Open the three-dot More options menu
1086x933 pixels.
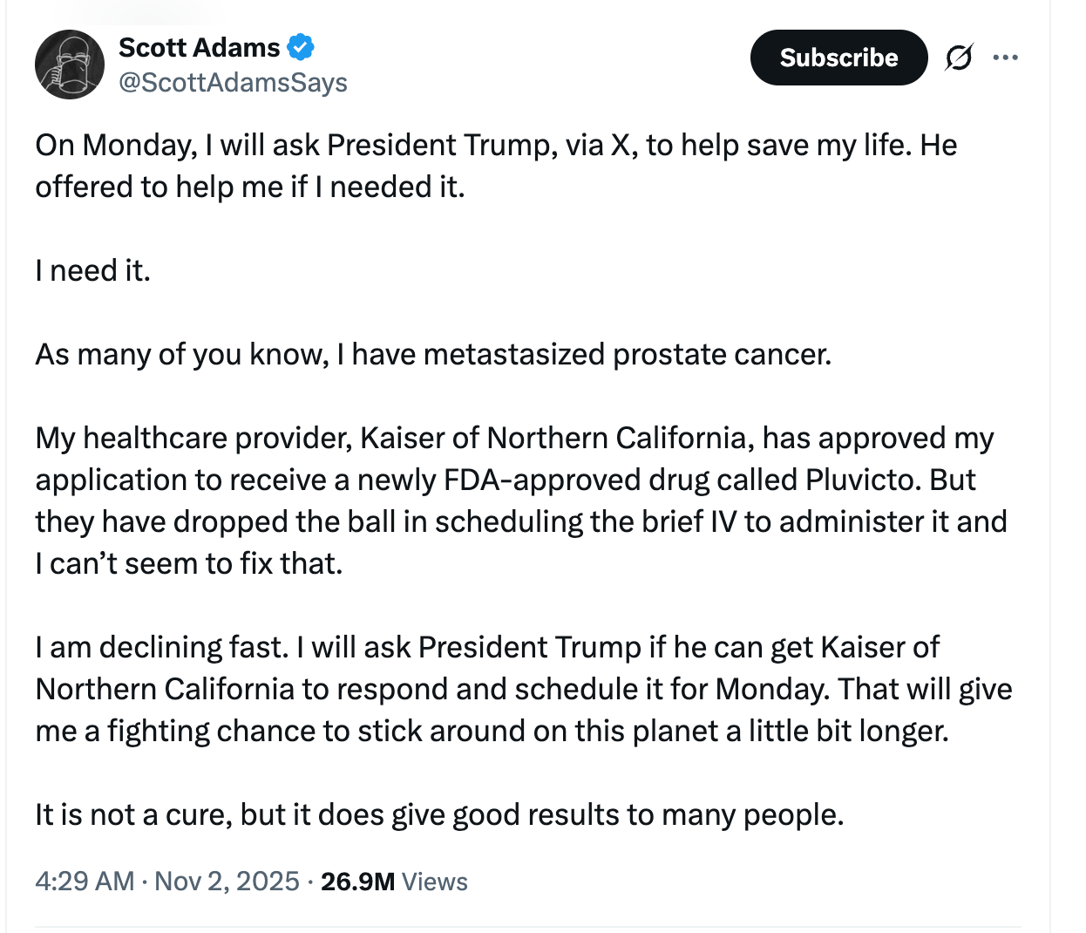1005,58
